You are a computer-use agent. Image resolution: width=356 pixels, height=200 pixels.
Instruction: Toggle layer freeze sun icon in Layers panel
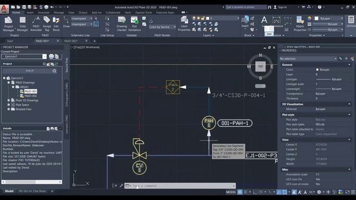click(199, 18)
